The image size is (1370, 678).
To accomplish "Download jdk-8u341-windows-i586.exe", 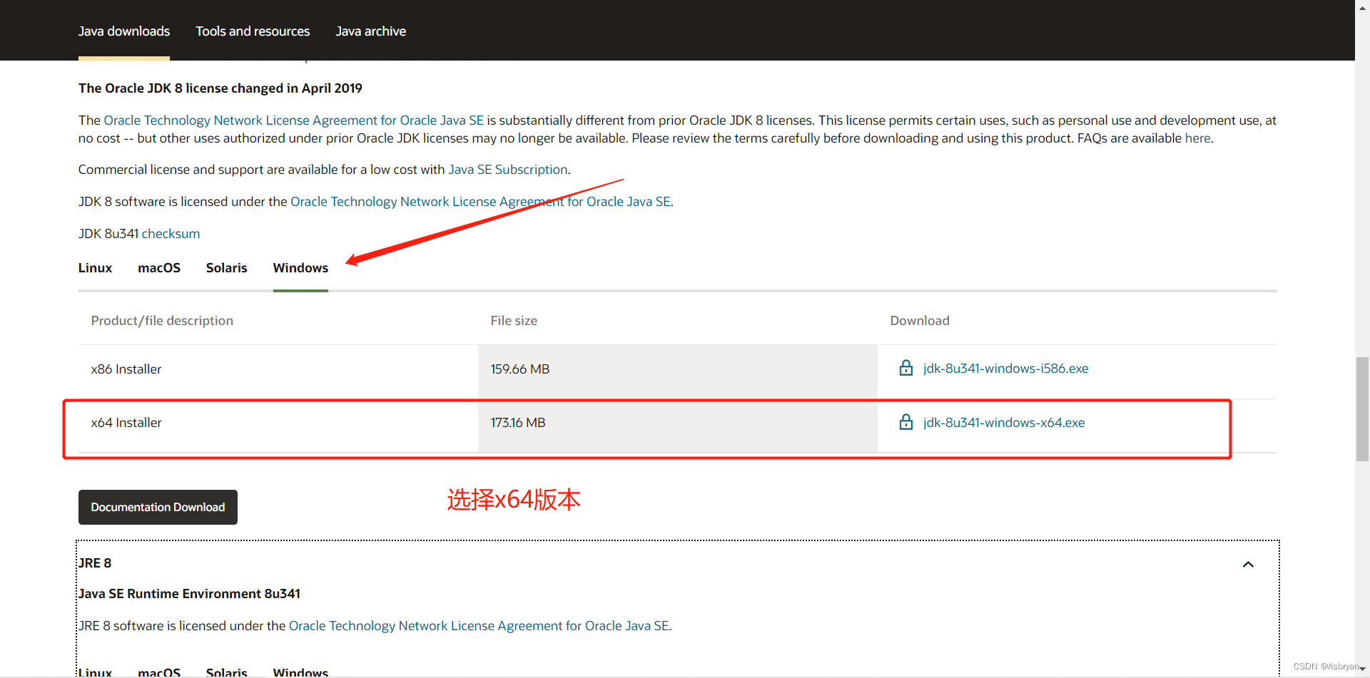I will (x=1005, y=368).
